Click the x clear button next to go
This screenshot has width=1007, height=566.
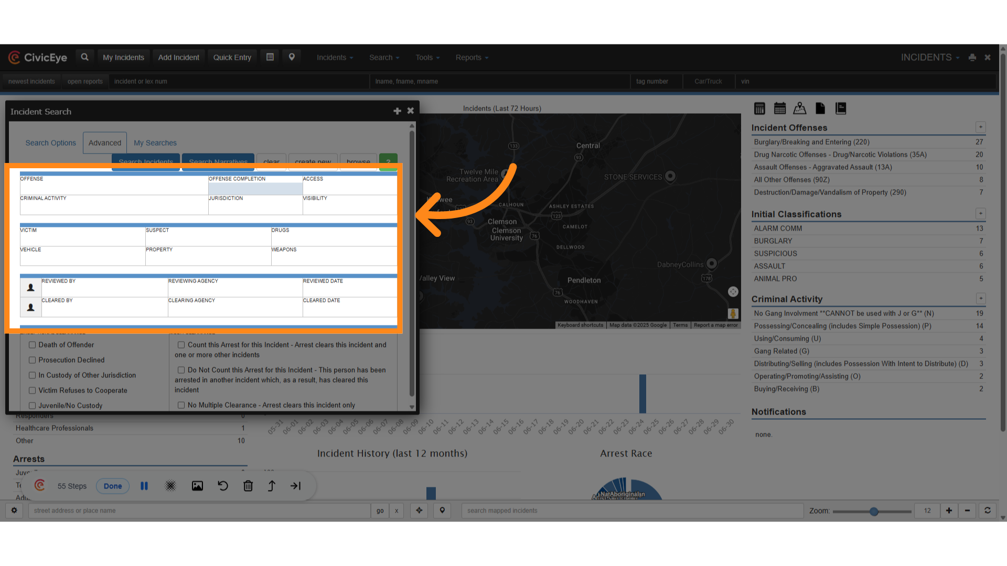click(397, 510)
